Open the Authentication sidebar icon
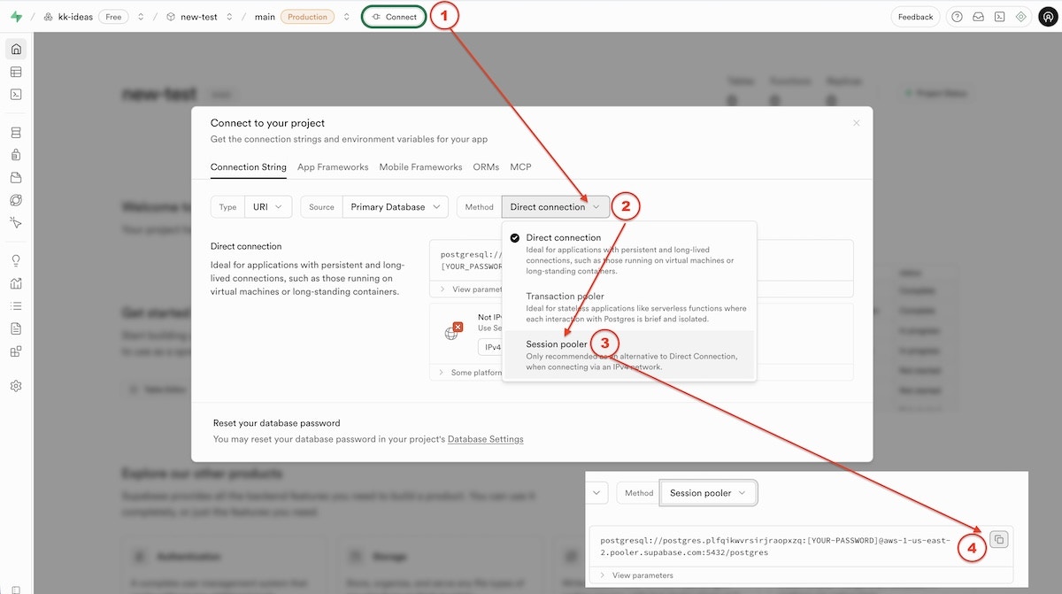1062x594 pixels. click(16, 155)
